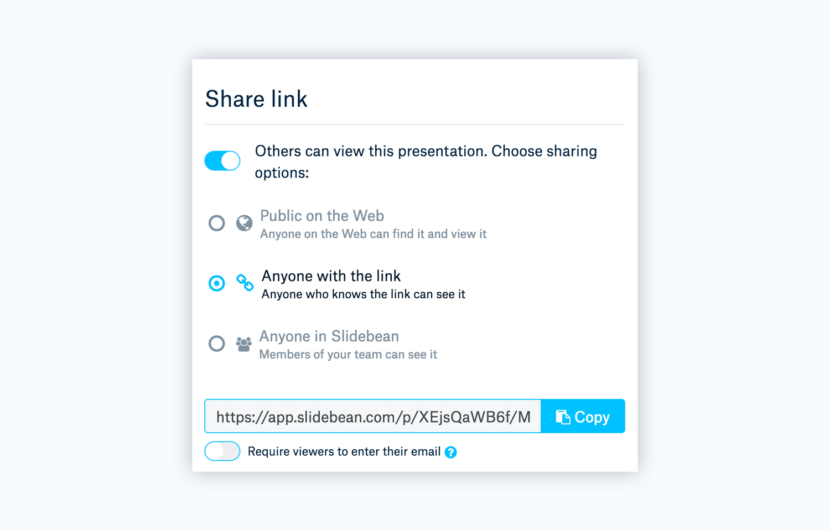Image resolution: width=830 pixels, height=530 pixels.
Task: Select the Public on the Web radio button
Action: (217, 223)
